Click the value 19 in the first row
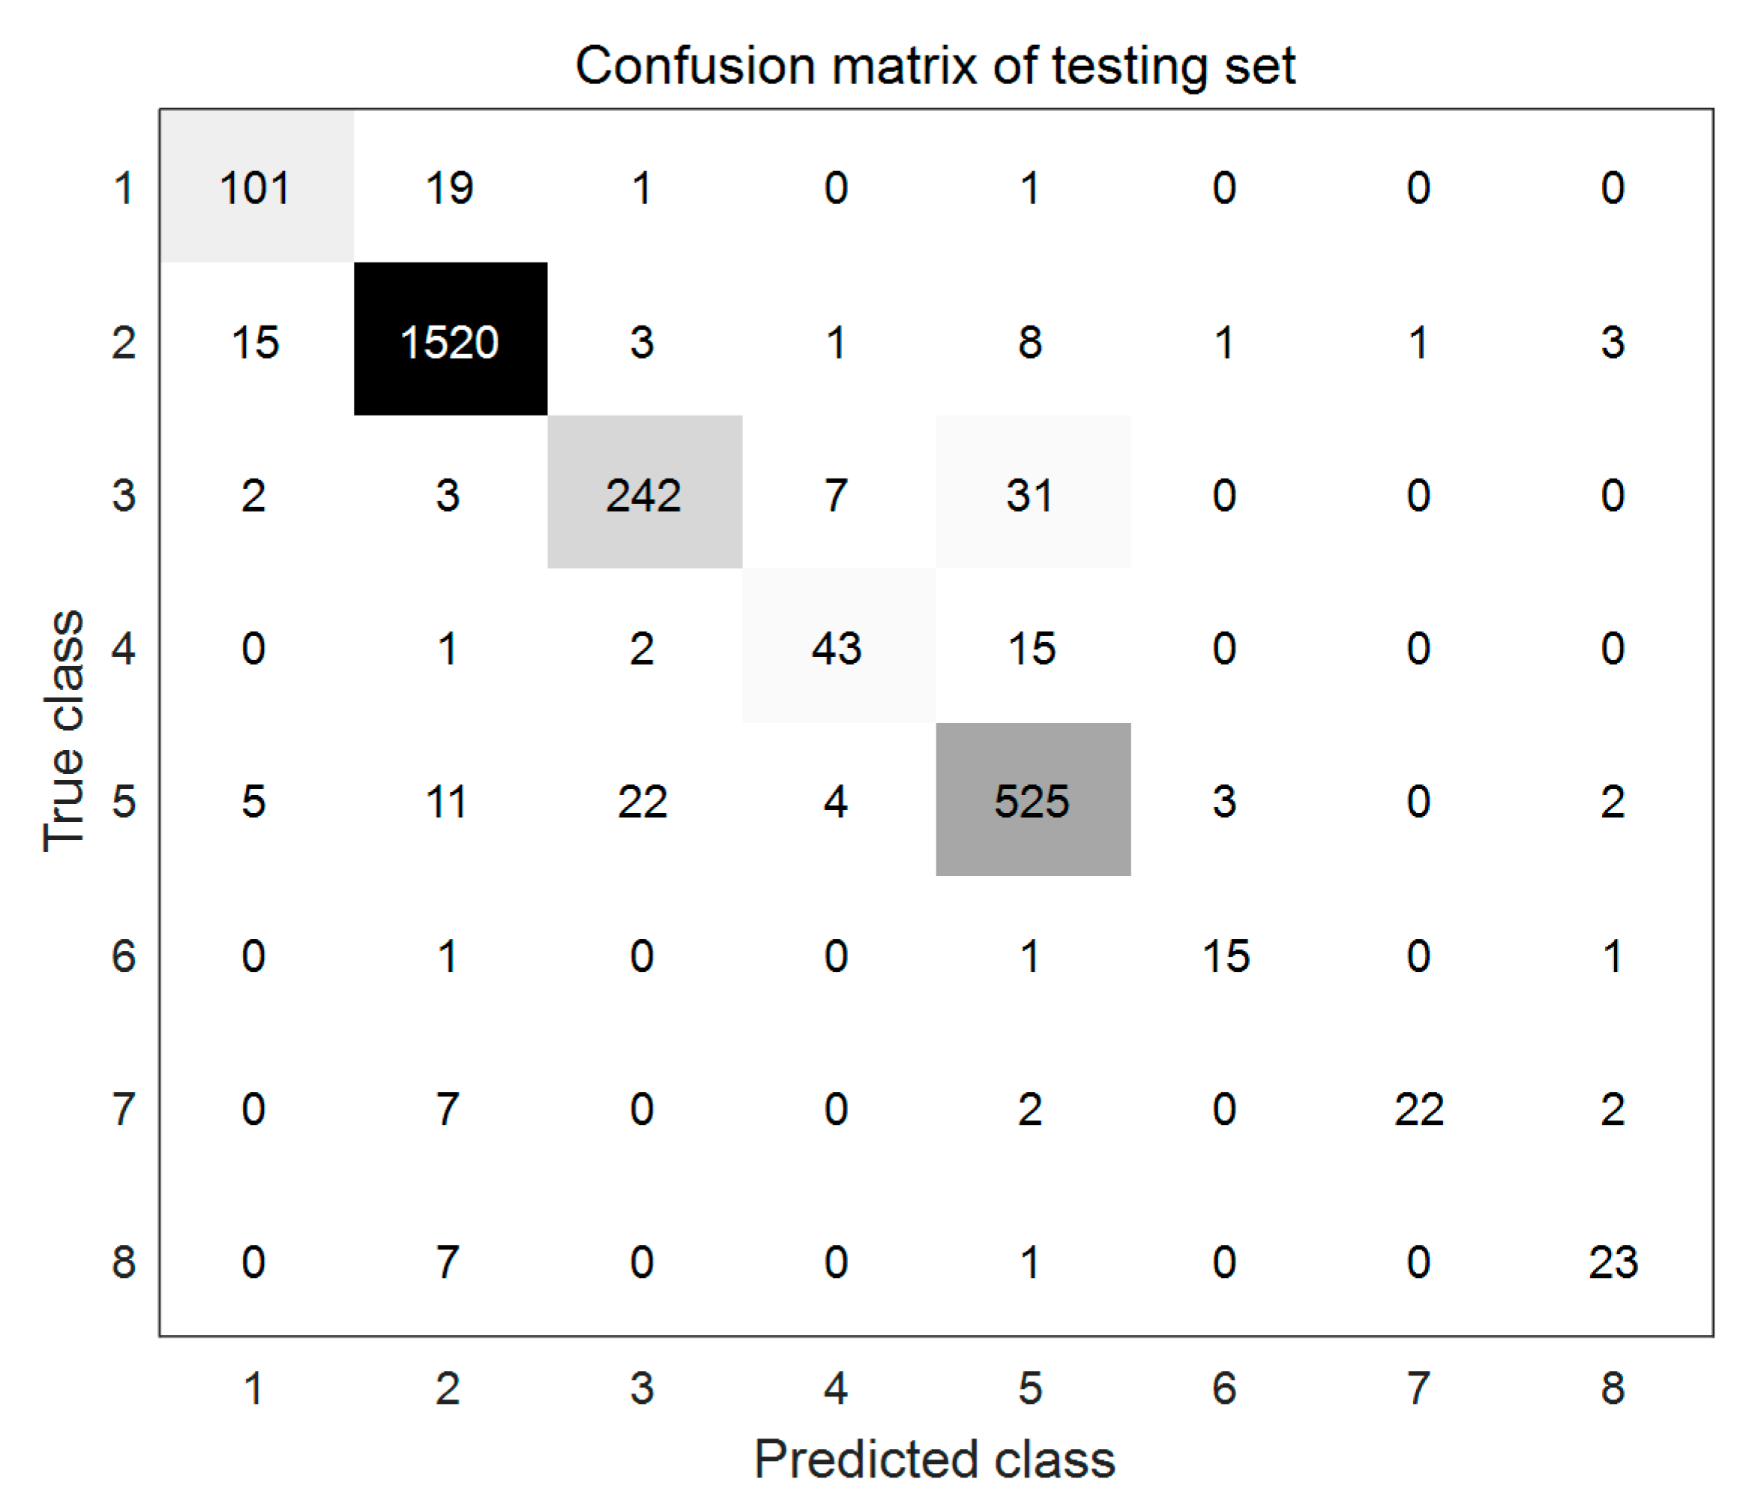 [449, 187]
